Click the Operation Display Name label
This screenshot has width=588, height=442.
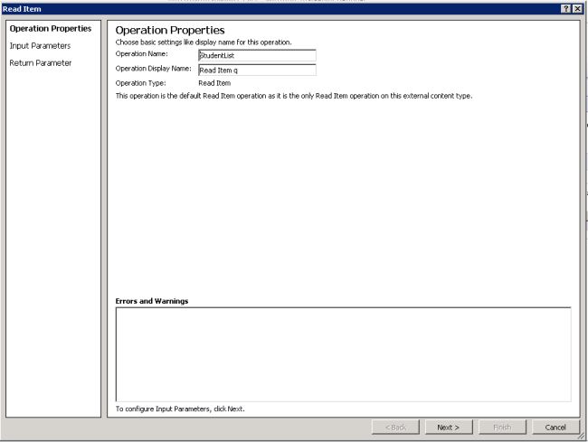pyautogui.click(x=154, y=69)
